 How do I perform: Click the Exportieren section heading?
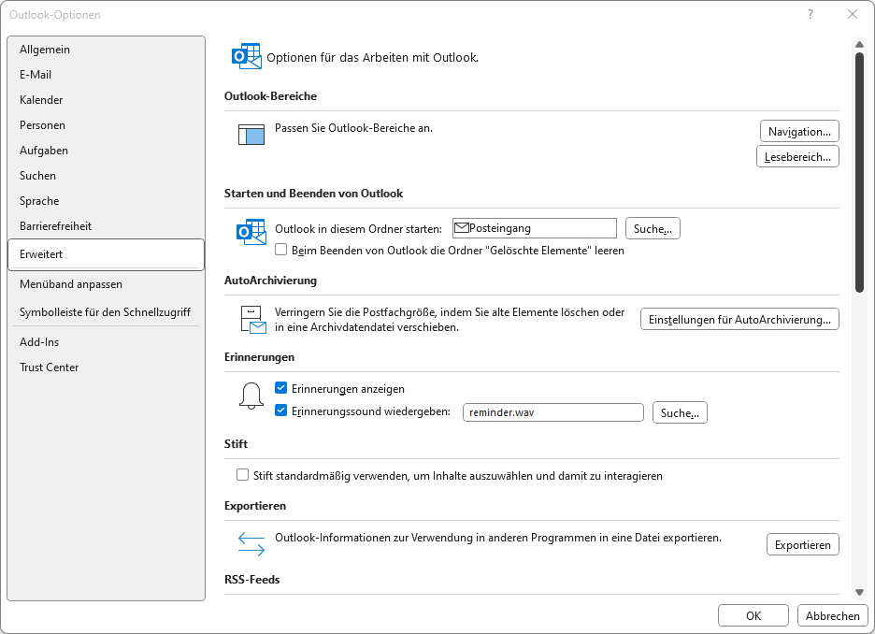(x=255, y=506)
